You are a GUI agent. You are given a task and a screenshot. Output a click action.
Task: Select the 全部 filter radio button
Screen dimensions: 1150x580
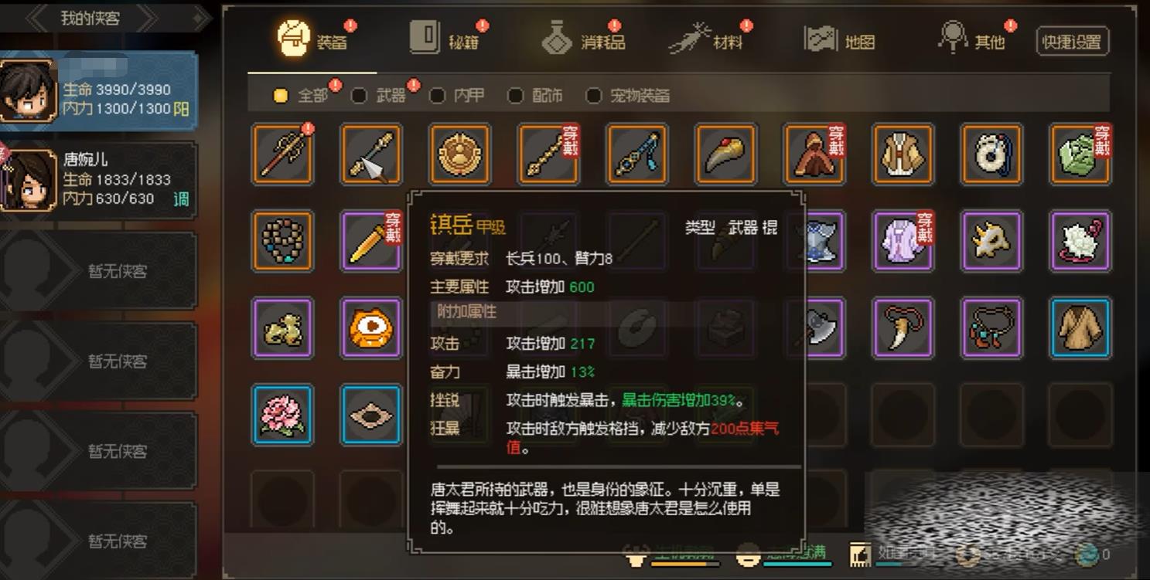281,96
